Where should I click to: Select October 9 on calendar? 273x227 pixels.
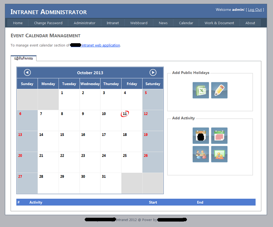click(x=90, y=120)
